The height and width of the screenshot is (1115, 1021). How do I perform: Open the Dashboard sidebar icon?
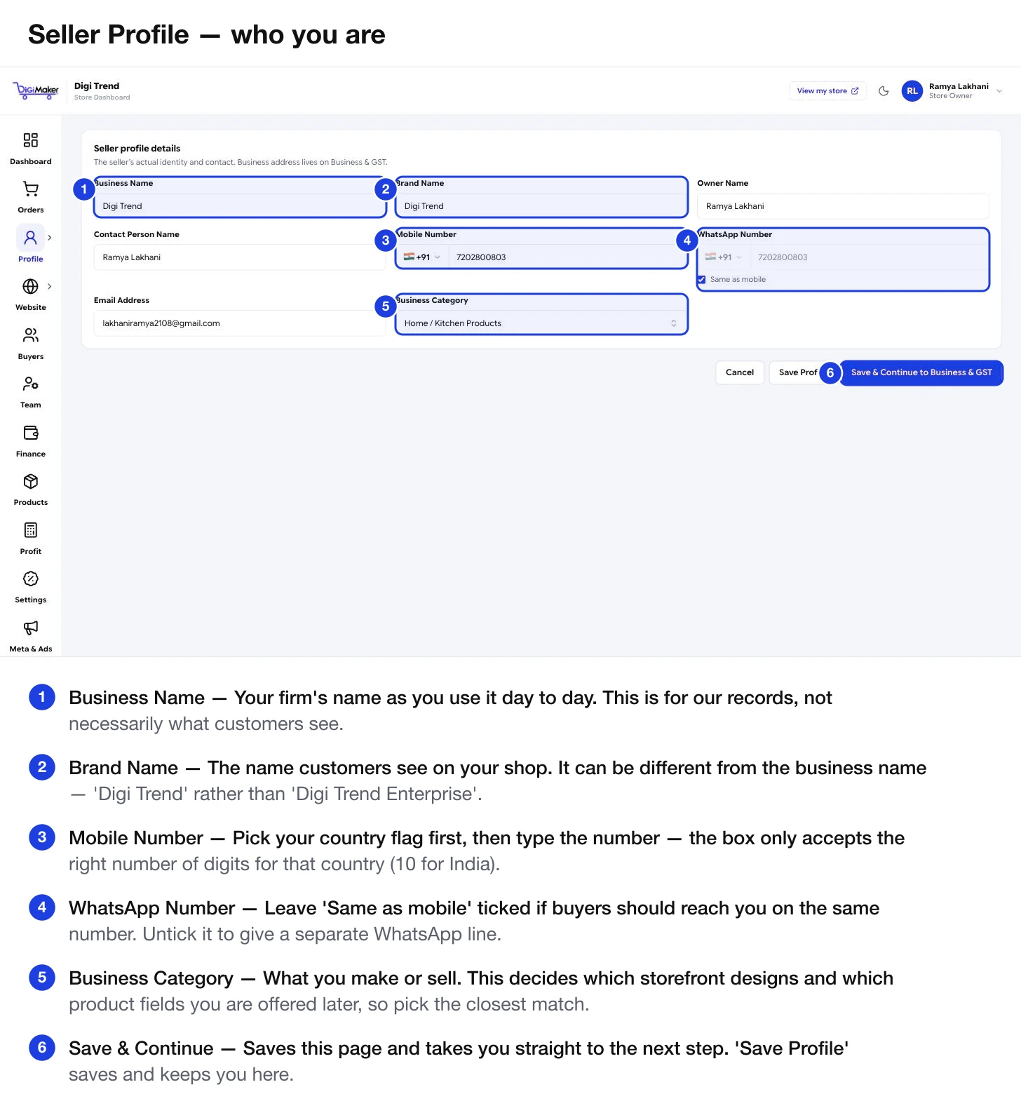point(30,140)
